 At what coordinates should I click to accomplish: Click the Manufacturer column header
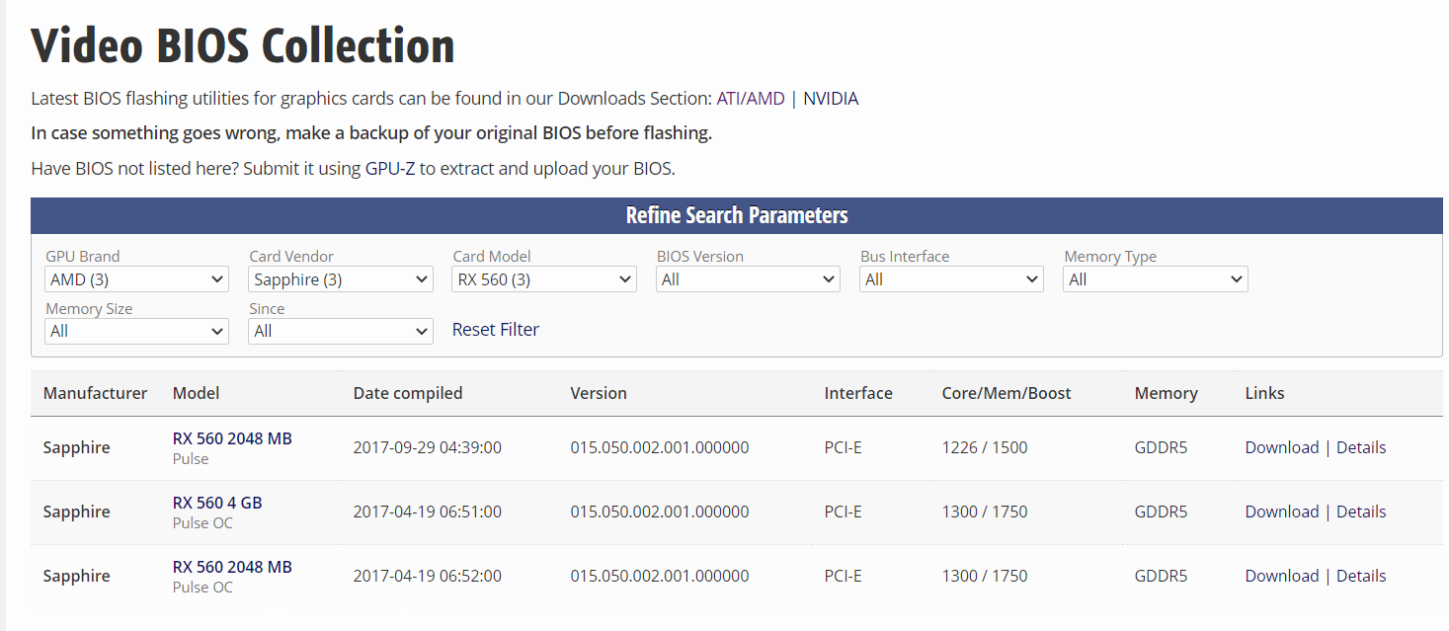(95, 393)
